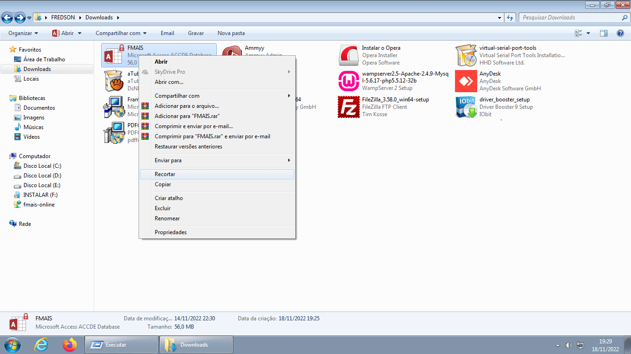Choose Adicionar para "FMAIS.rar" menu entry
Image resolution: width=631 pixels, height=354 pixels.
click(217, 116)
